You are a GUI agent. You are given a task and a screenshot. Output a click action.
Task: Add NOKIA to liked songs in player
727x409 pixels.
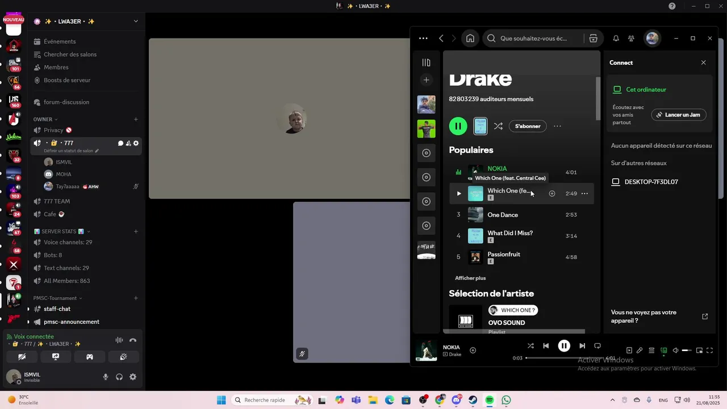click(x=473, y=350)
